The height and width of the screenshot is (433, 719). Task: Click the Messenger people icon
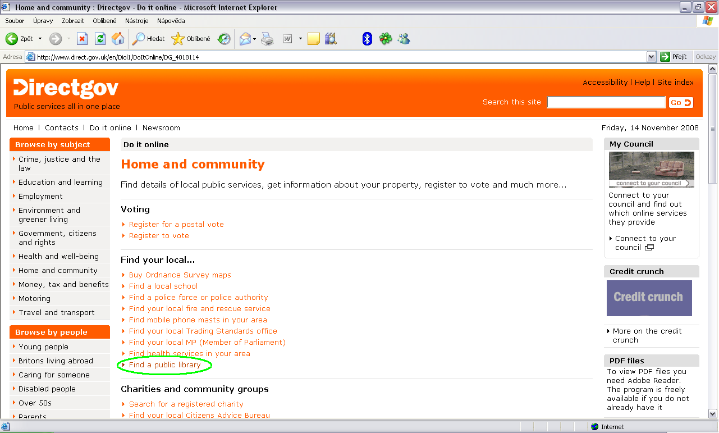point(404,39)
